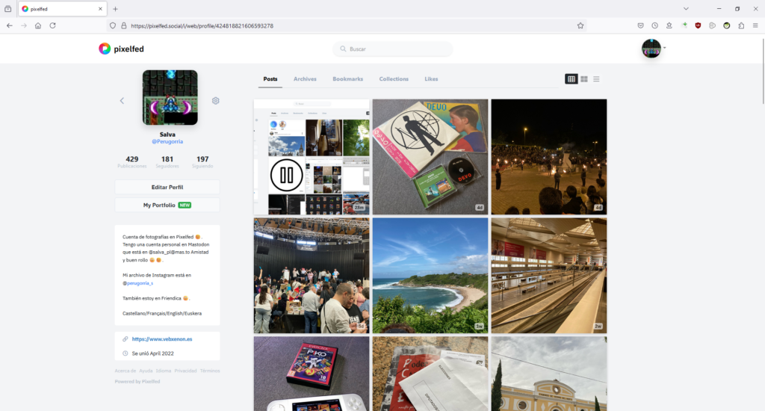
Task: View the 181 Seguidores followers count
Action: click(167, 162)
